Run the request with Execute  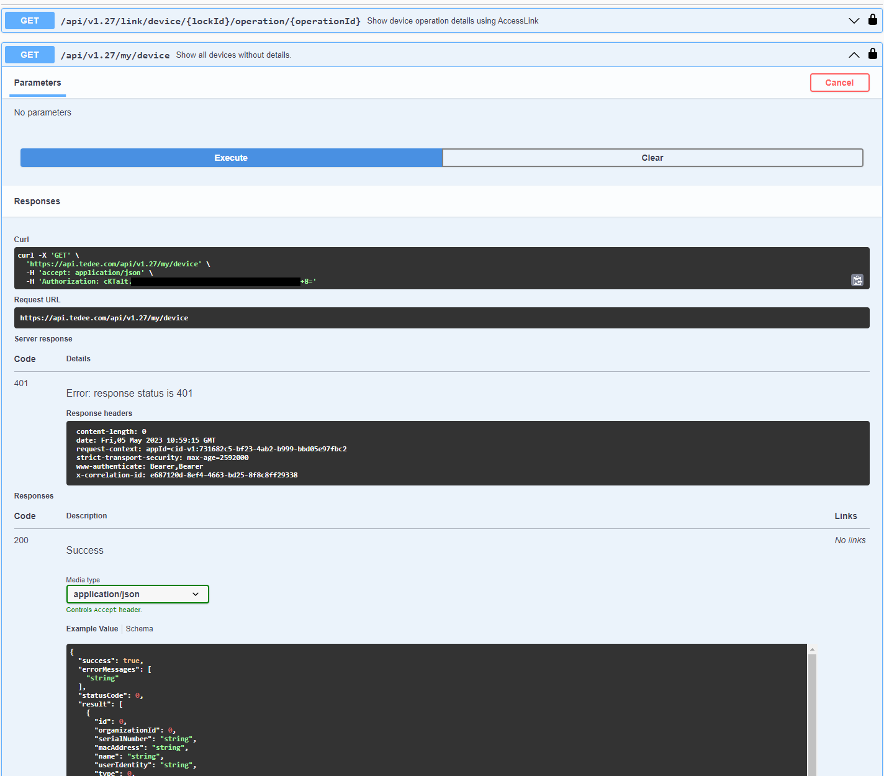click(x=231, y=158)
